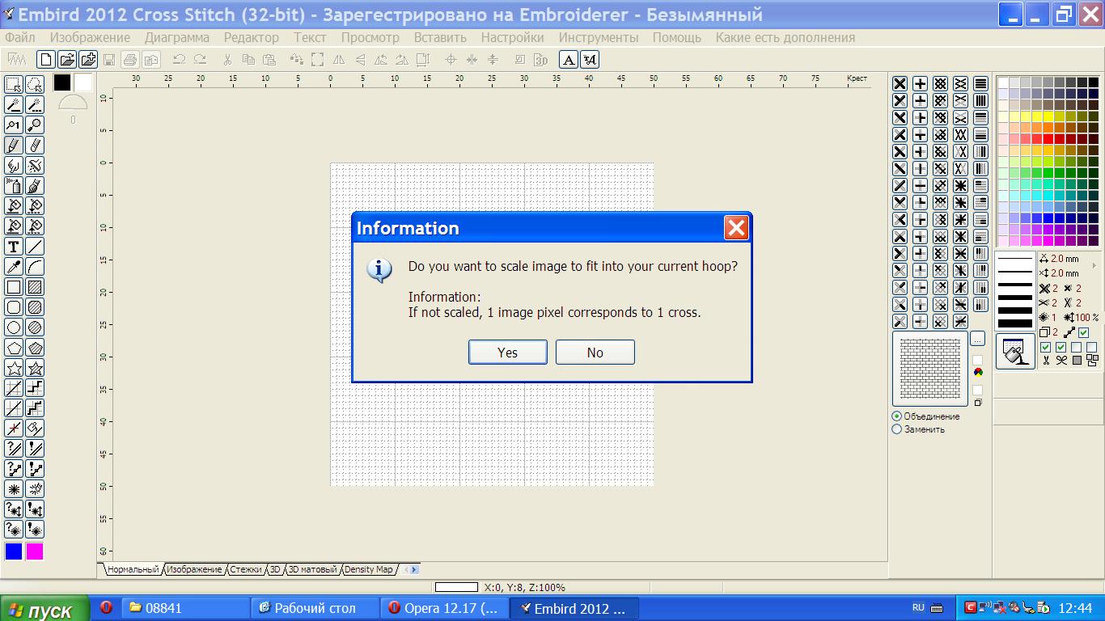Screen dimensions: 1105x621
Task: Click Yes in the Information dialog
Action: (508, 353)
